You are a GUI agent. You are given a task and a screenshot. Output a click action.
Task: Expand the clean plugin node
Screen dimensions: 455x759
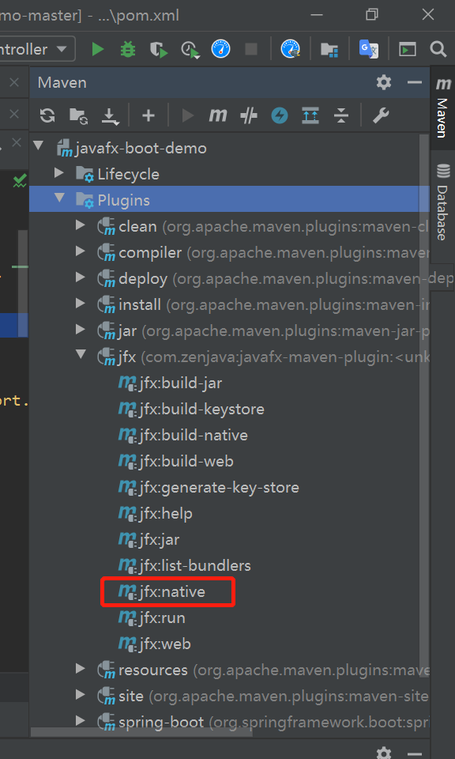[x=81, y=225]
